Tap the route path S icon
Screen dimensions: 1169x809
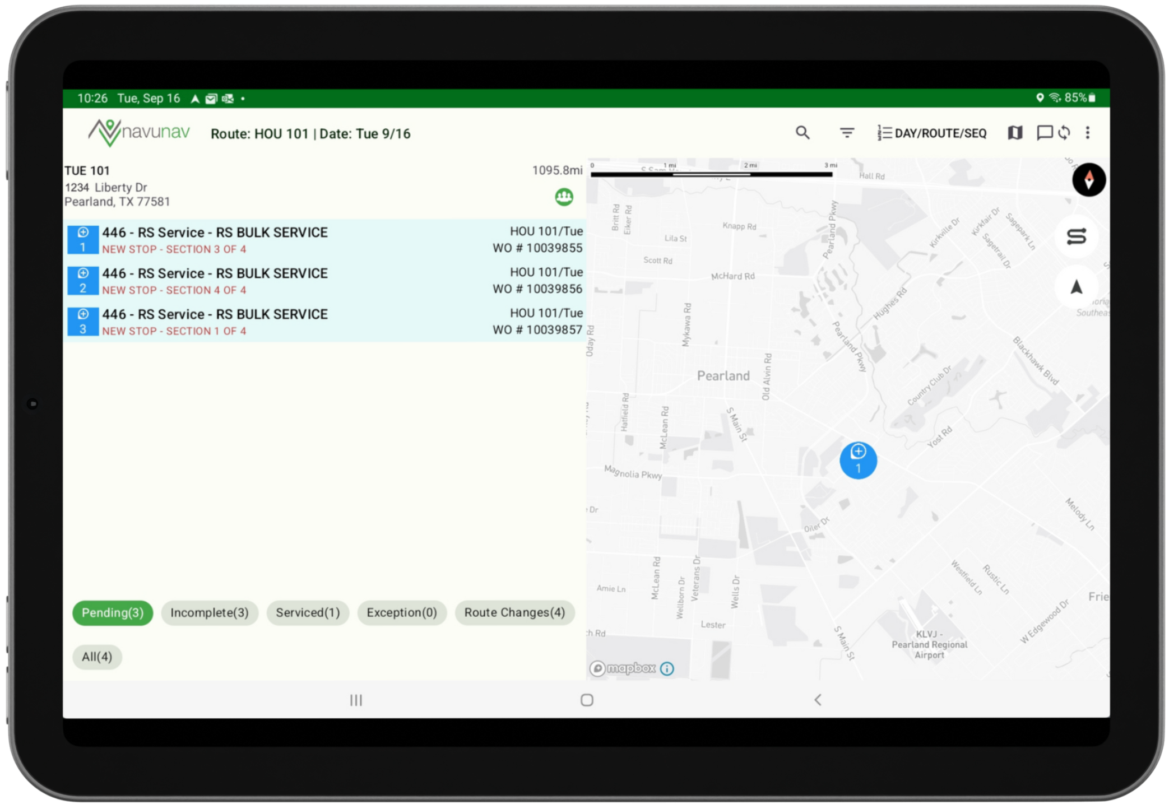1075,236
